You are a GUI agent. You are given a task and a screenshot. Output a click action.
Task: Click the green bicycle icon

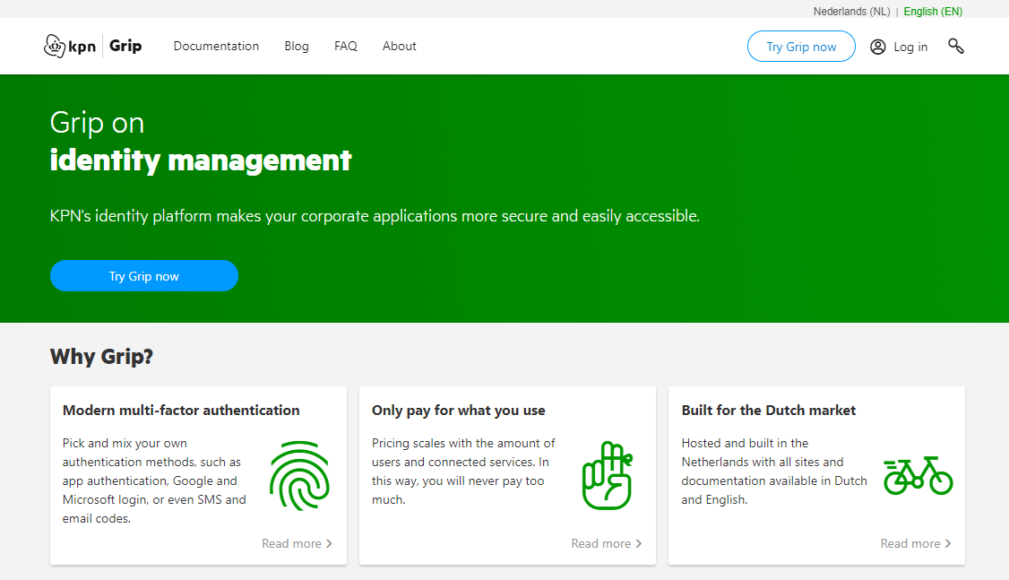pyautogui.click(x=918, y=476)
